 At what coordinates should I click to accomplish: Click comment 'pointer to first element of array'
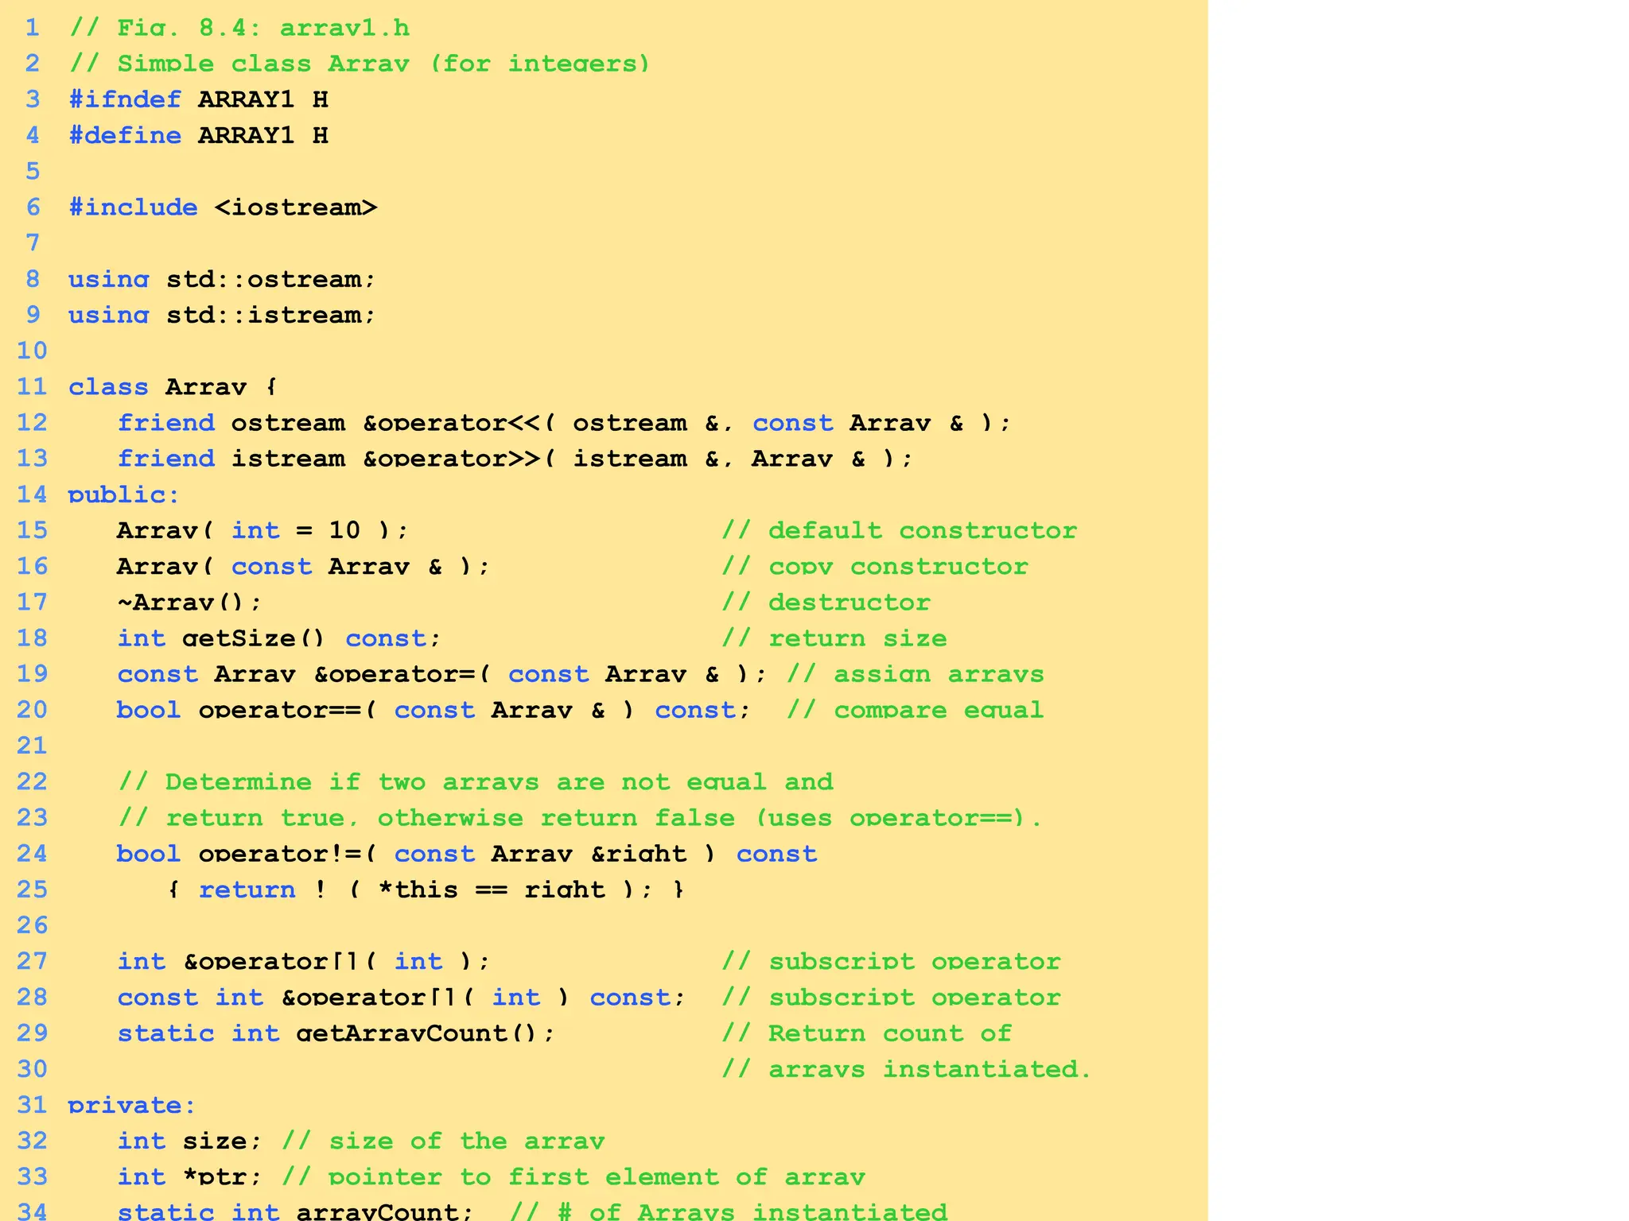click(597, 1176)
